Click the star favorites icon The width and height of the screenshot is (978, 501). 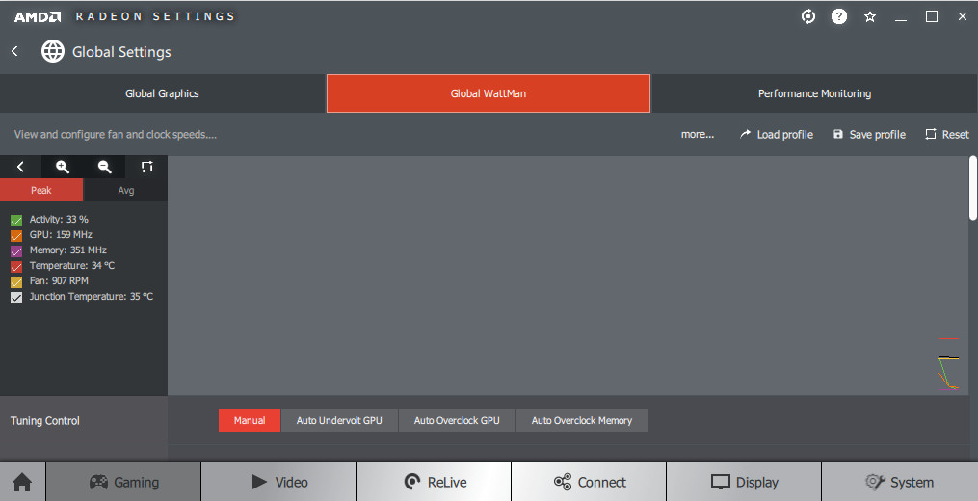[x=870, y=16]
